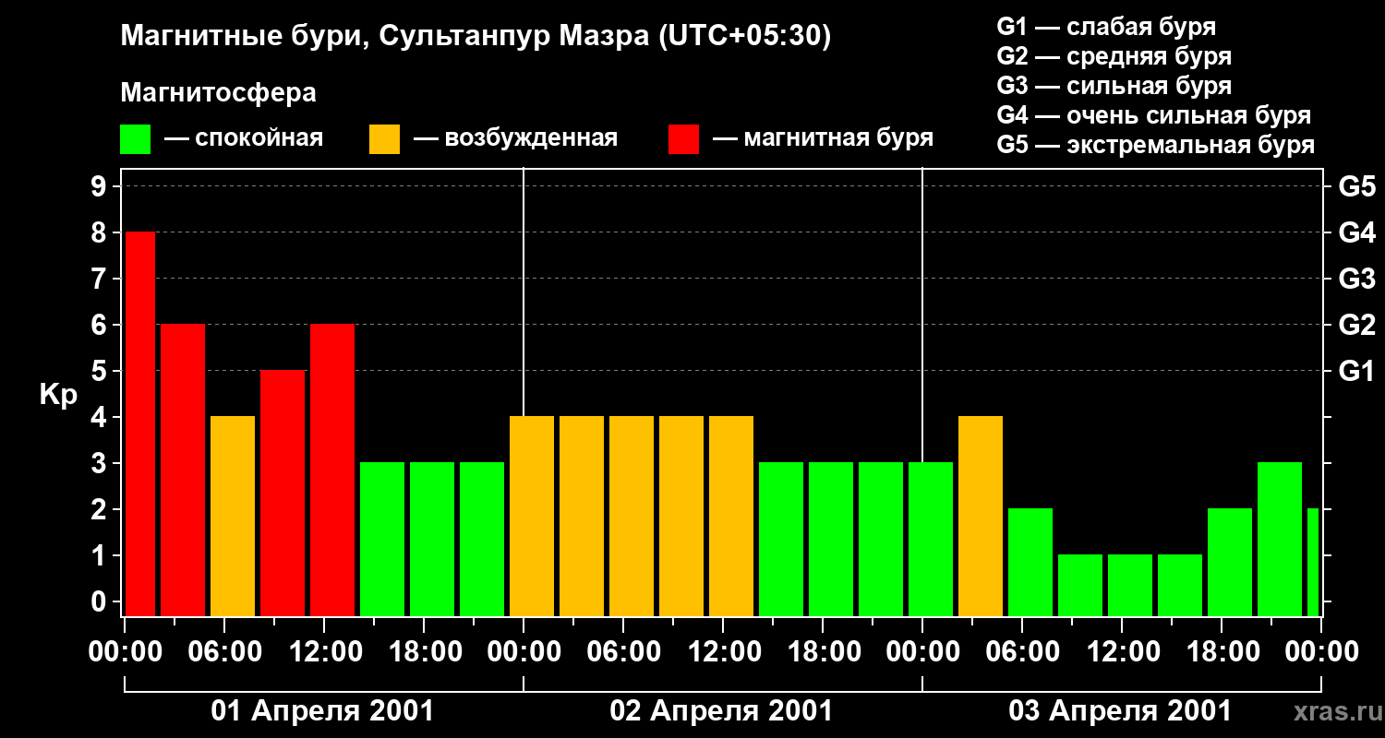Click the red Kp 8 bar on 01 April
Screen dimensions: 1385x738
coord(140,423)
